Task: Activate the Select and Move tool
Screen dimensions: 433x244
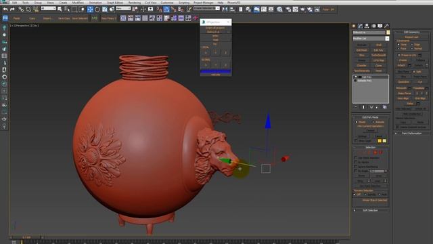Action: [x=90, y=9]
